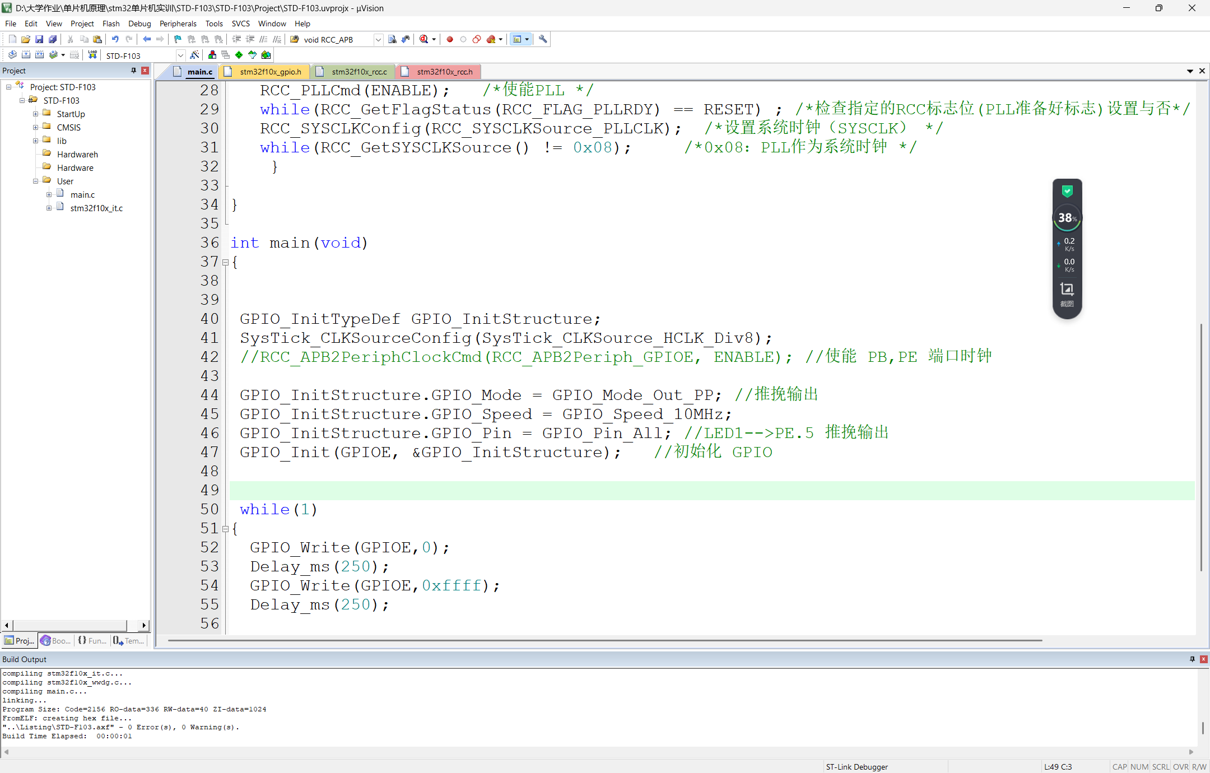Open the STD-F103 target dropdown
The width and height of the screenshot is (1210, 773).
(x=180, y=55)
